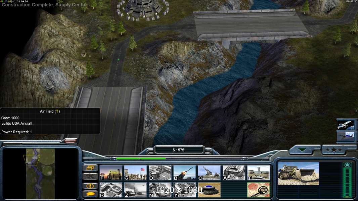The width and height of the screenshot is (358, 201).
Task: Select the blue-domed structure build icon
Action: [x=209, y=190]
